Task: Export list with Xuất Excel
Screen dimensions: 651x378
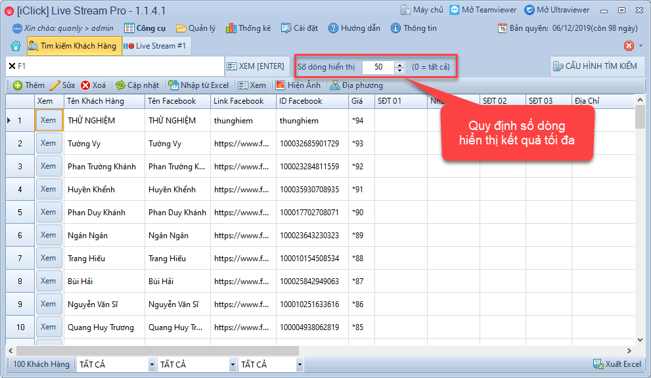Action: click(617, 364)
